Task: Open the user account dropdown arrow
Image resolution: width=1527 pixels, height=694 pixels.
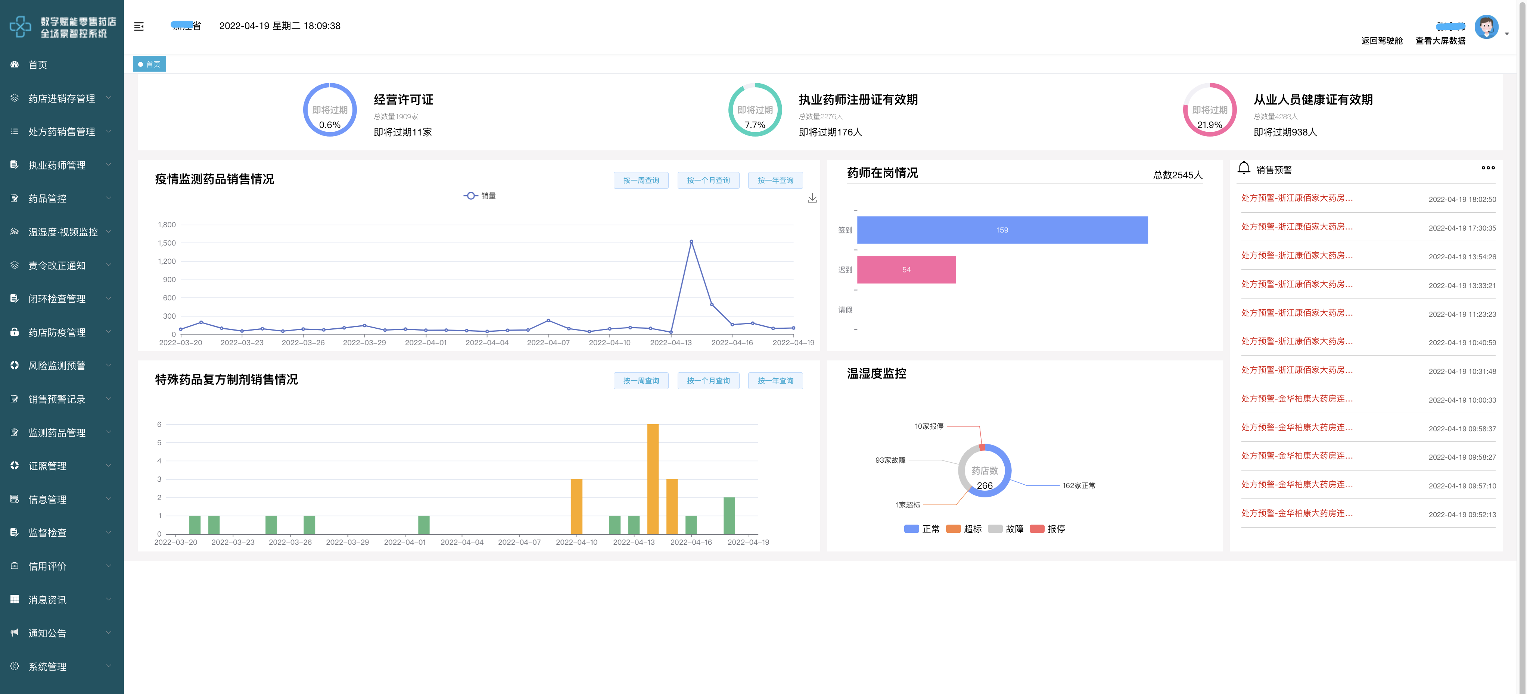Action: (x=1507, y=34)
